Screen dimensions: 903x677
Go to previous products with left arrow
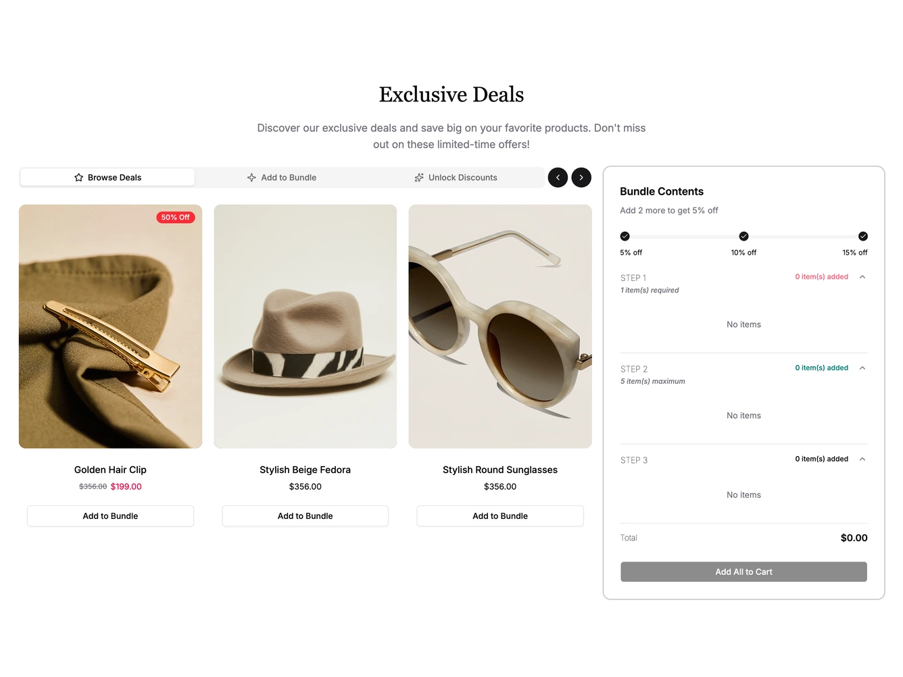(558, 178)
